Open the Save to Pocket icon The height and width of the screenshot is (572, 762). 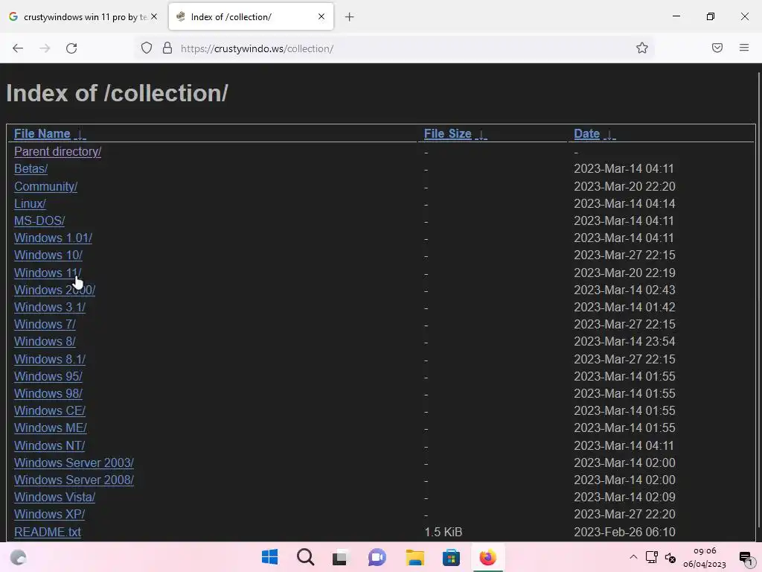[x=717, y=48]
